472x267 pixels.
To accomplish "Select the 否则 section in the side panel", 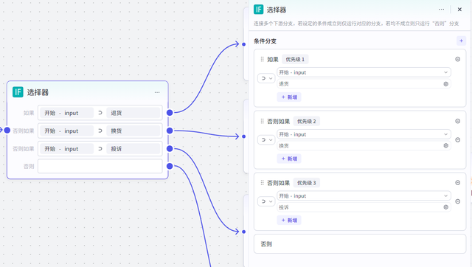I will pyautogui.click(x=360, y=244).
